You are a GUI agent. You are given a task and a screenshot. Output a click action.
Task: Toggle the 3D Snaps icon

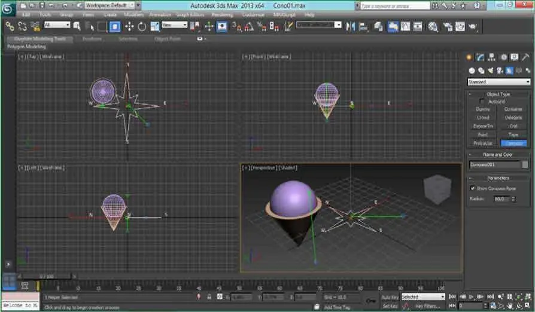[x=236, y=26]
